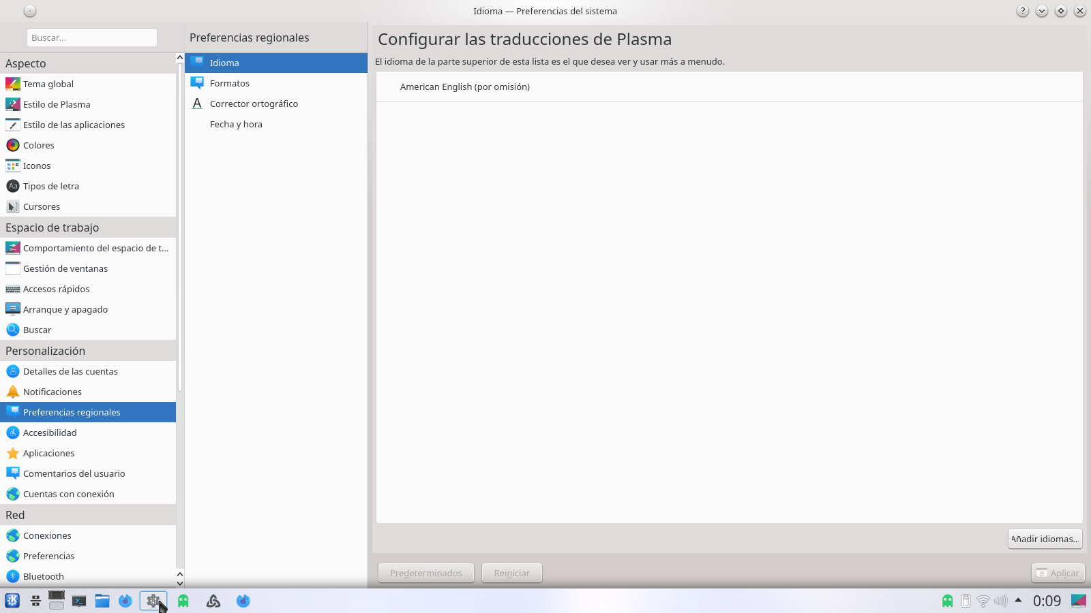The image size is (1091, 613).
Task: Open Comentarios del usuario
Action: 88,473
